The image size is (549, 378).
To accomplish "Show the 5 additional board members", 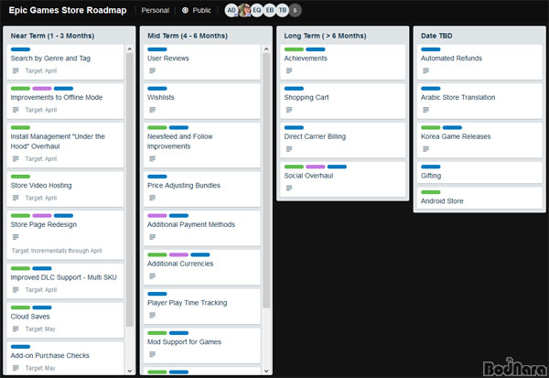I will [296, 10].
